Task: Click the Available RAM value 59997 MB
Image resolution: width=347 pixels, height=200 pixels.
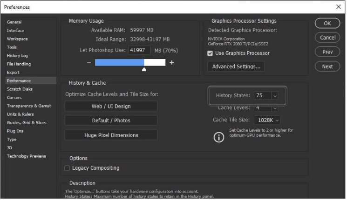Action: point(142,30)
